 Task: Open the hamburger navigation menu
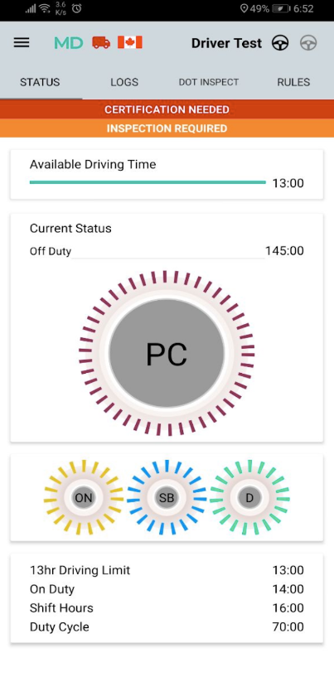[x=22, y=42]
